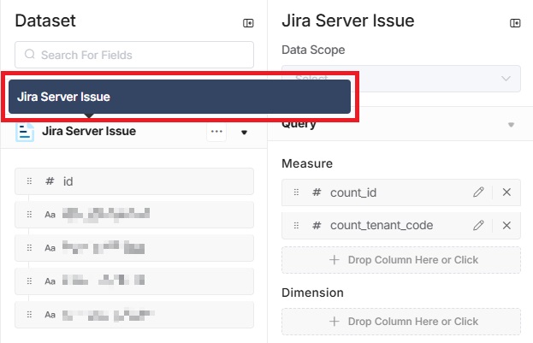
Task: Click the Search For Fields box
Action: click(x=134, y=55)
